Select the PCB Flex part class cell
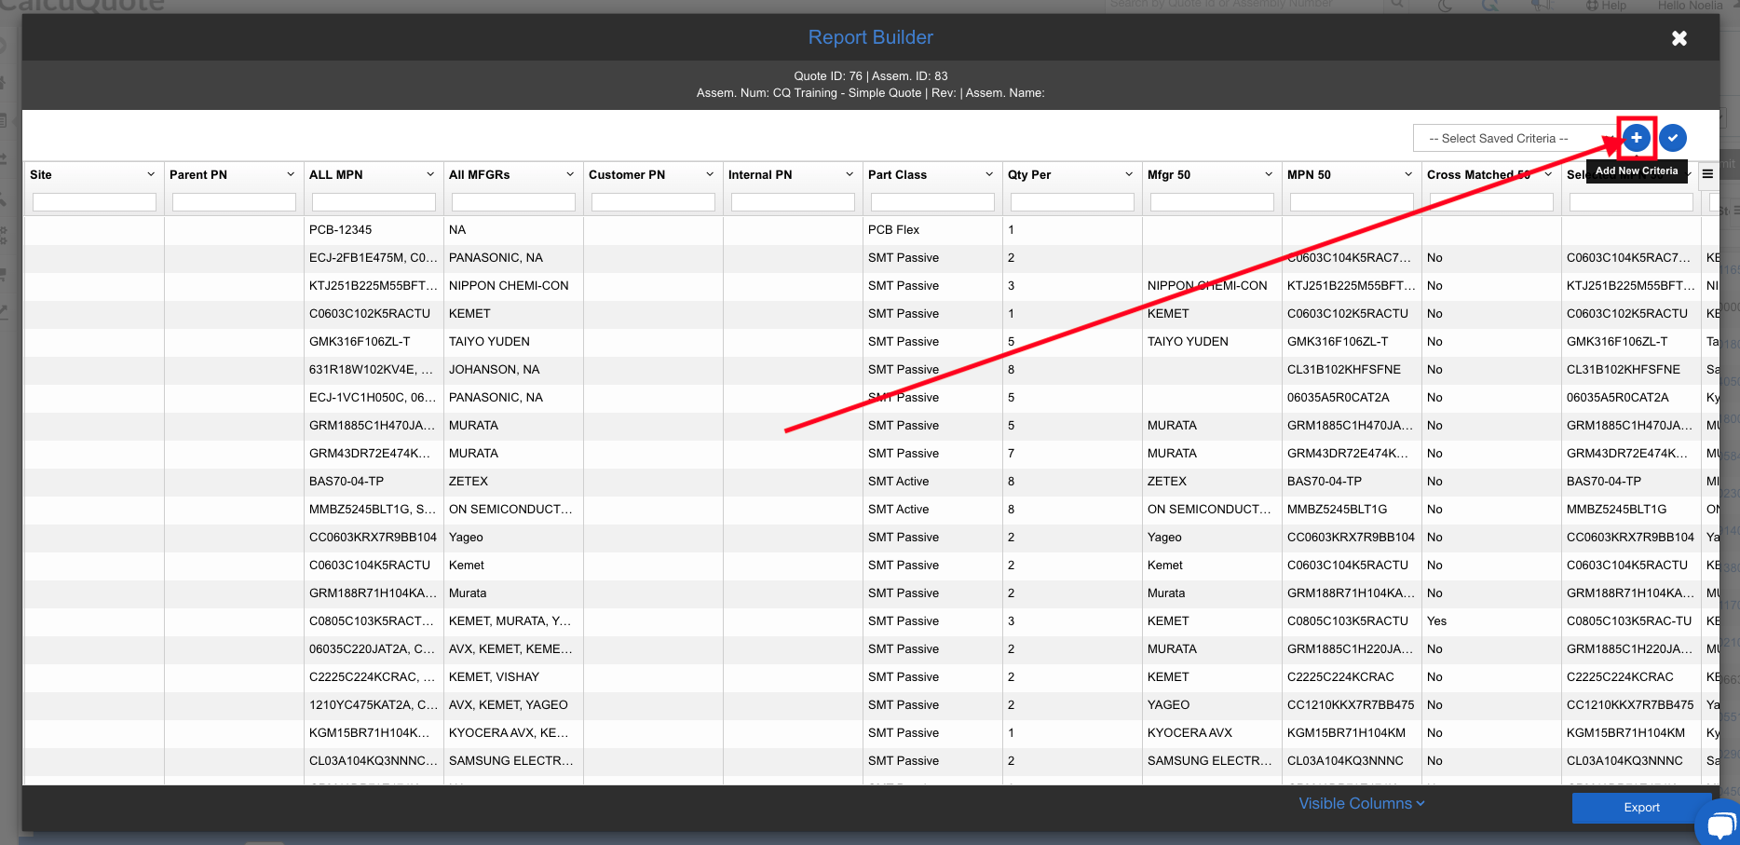Image resolution: width=1740 pixels, height=845 pixels. tap(932, 230)
